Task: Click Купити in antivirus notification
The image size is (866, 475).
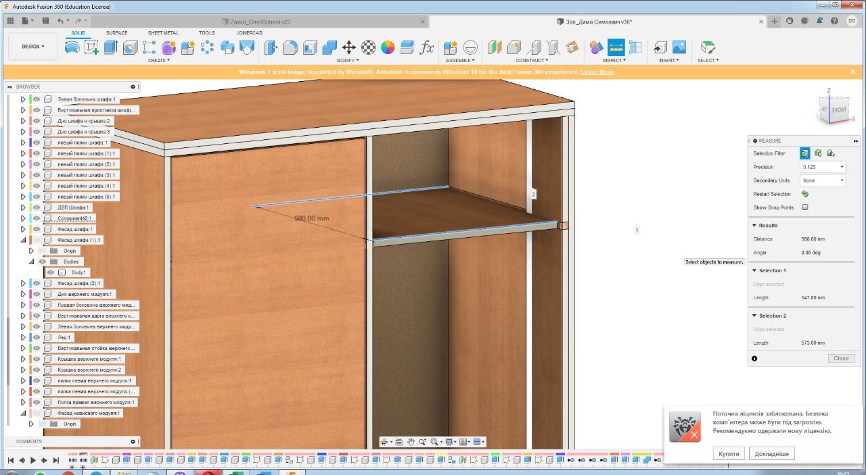Action: tap(729, 453)
